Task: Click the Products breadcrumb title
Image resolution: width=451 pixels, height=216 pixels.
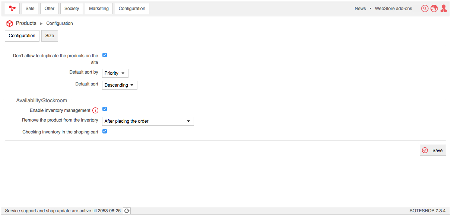Action: [x=26, y=23]
